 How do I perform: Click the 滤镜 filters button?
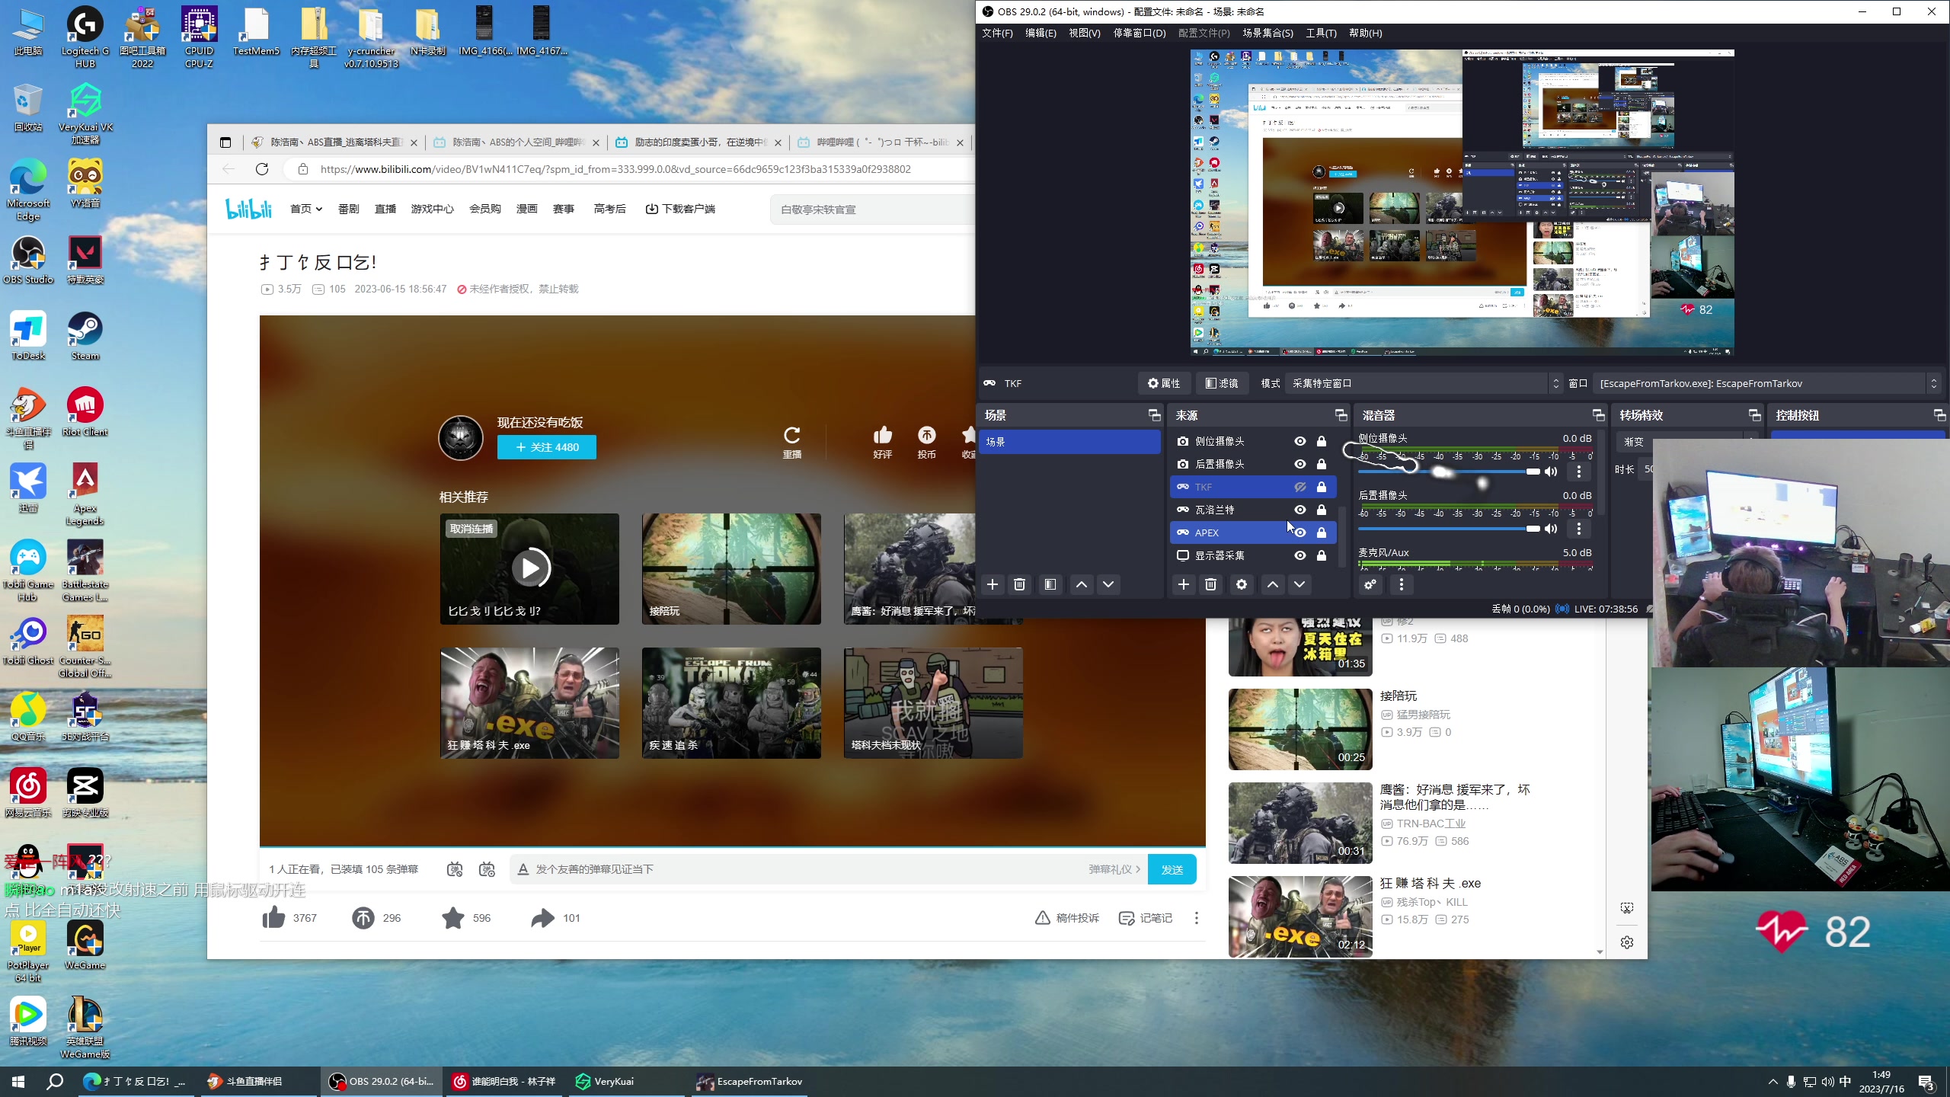pos(1222,383)
